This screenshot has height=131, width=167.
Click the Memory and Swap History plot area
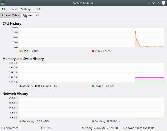pos(92,73)
